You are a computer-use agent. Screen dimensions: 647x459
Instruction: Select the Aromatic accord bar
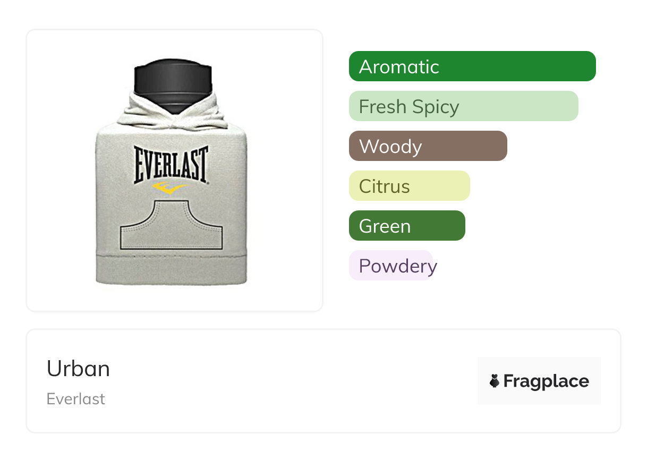tap(472, 66)
